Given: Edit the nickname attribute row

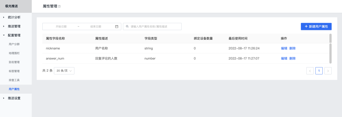Looking at the screenshot, I should (x=284, y=48).
